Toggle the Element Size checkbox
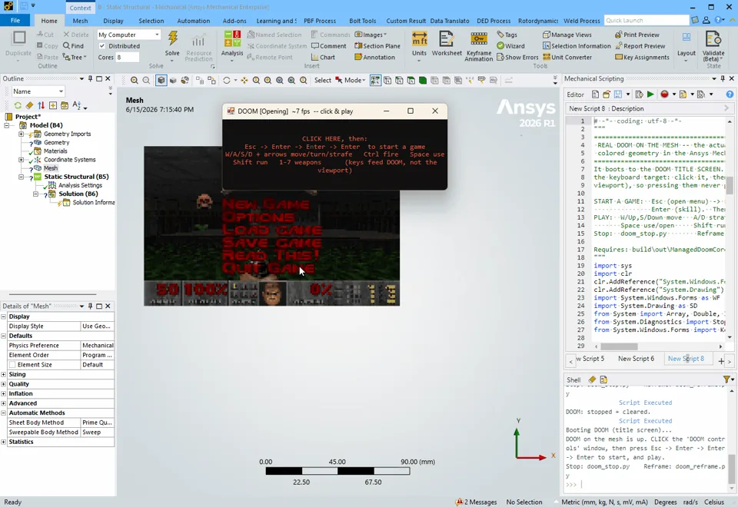The width and height of the screenshot is (738, 507). (12, 364)
